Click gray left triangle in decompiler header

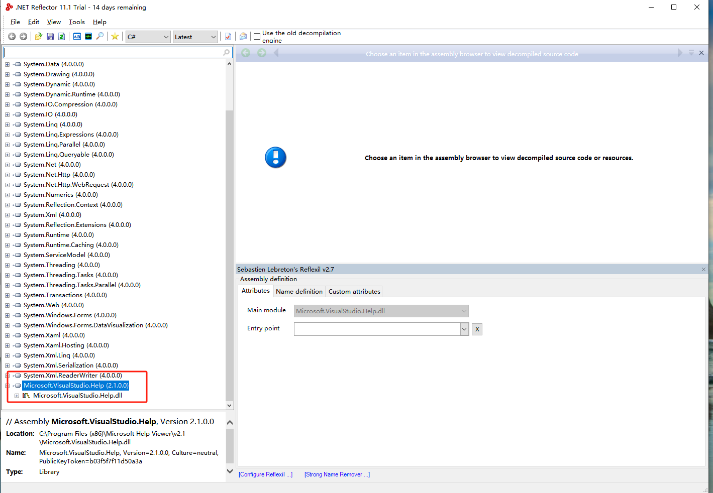coord(276,53)
